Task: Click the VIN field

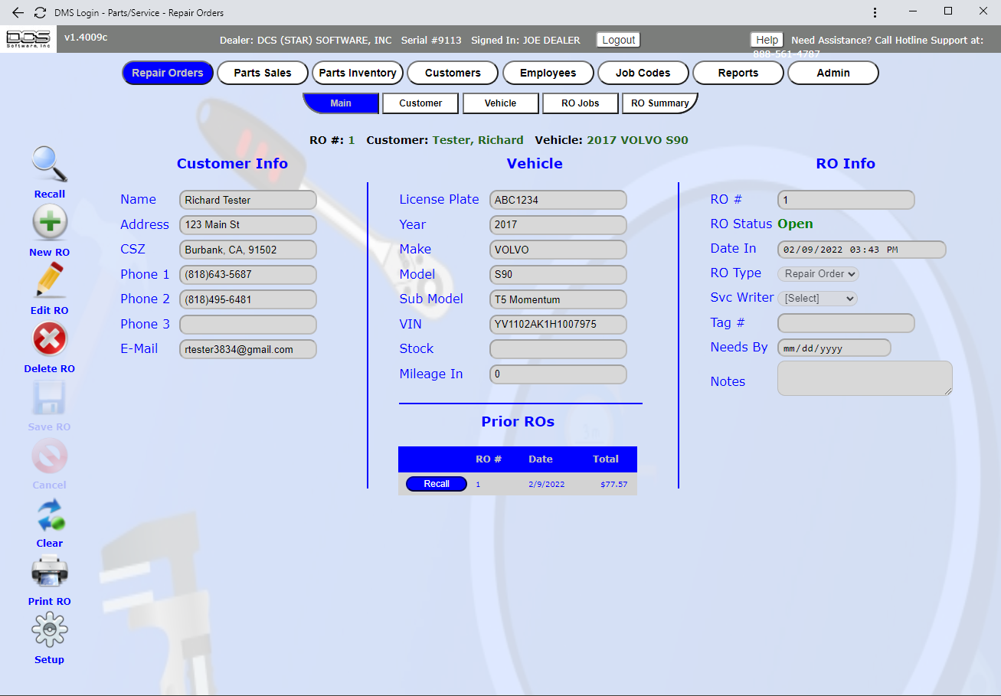Action: click(558, 325)
